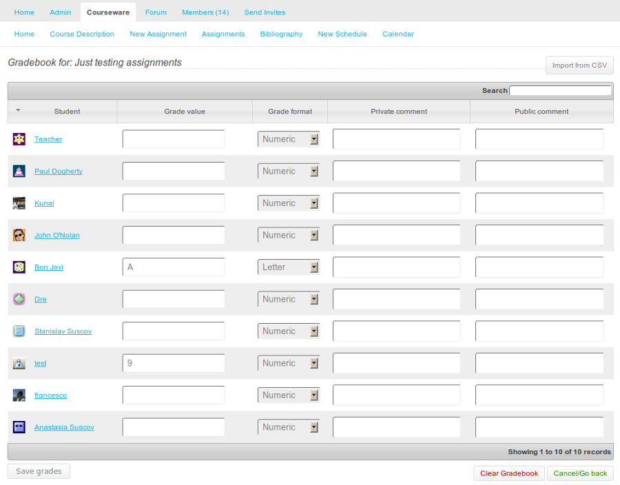Open Grade format dropdown for Stanislav Suscov
Viewport: 620px width, 485px height.
pos(289,331)
